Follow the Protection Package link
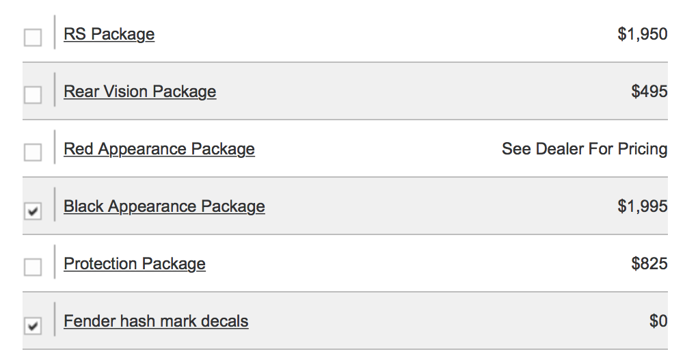 tap(134, 264)
